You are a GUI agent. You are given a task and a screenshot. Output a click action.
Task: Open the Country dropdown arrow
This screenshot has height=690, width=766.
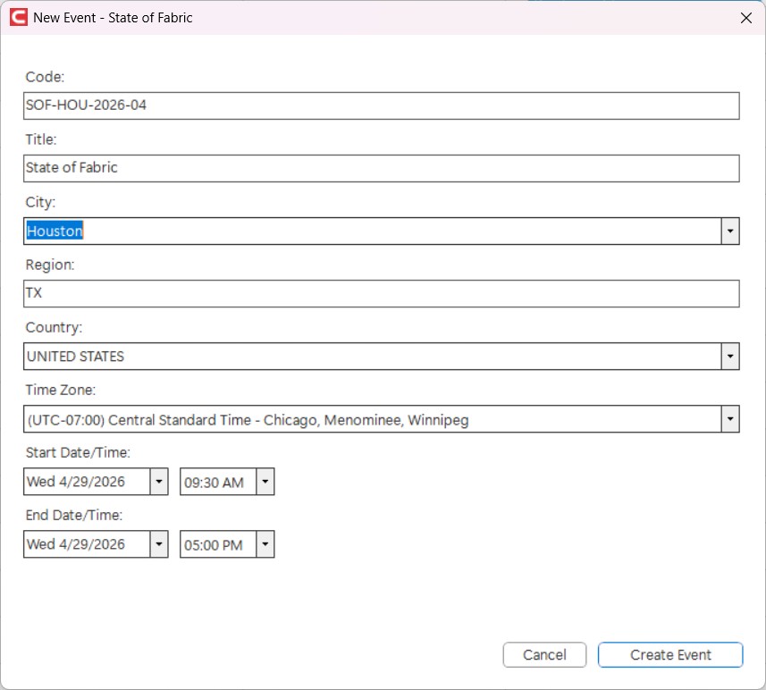tap(730, 357)
